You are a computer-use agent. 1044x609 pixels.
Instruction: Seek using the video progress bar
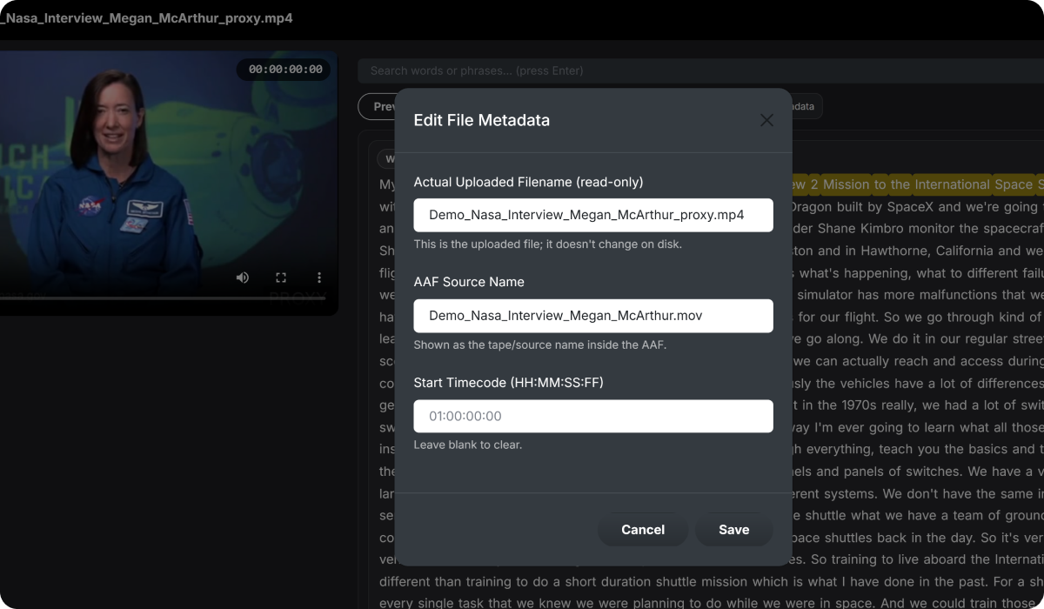pos(163,298)
